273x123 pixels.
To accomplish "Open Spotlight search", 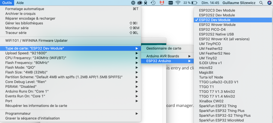I will pos(261,3).
